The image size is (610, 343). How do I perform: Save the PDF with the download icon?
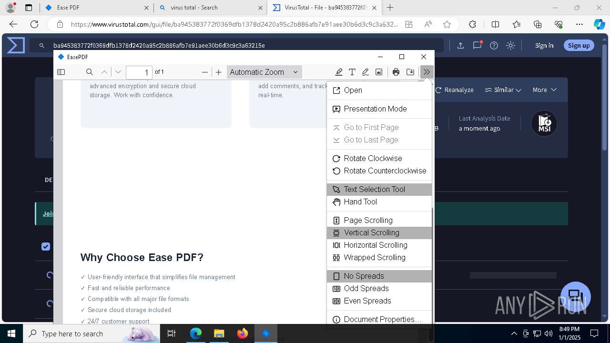coord(410,72)
